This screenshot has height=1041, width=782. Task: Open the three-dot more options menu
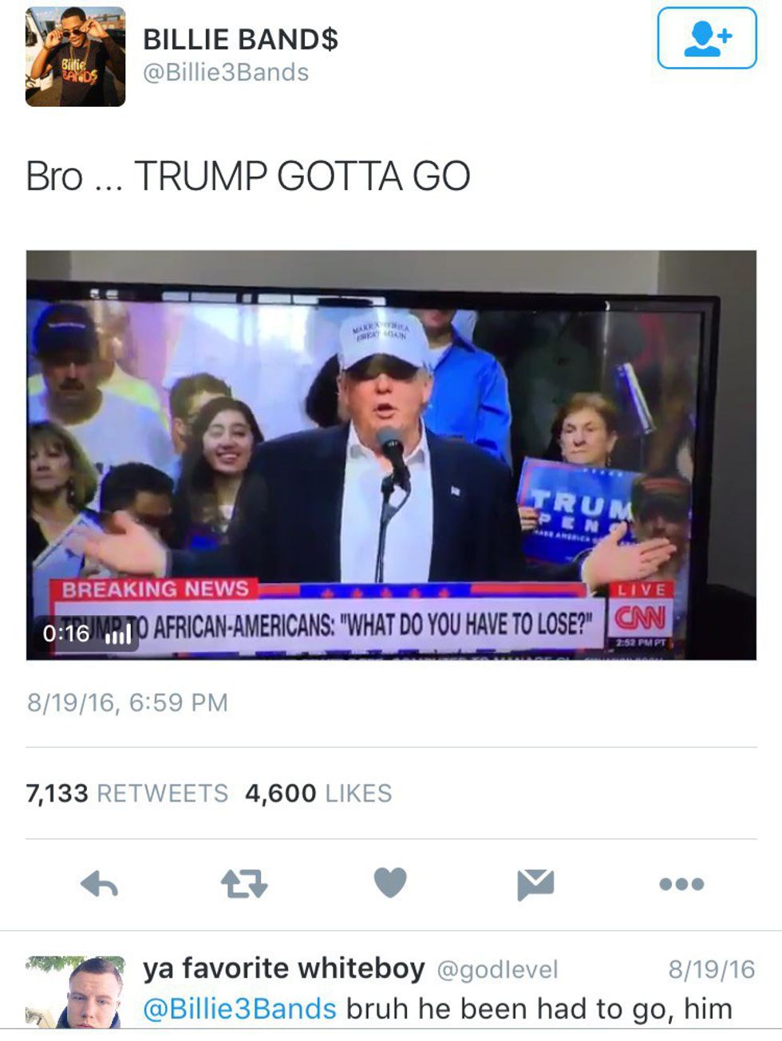pos(682,884)
